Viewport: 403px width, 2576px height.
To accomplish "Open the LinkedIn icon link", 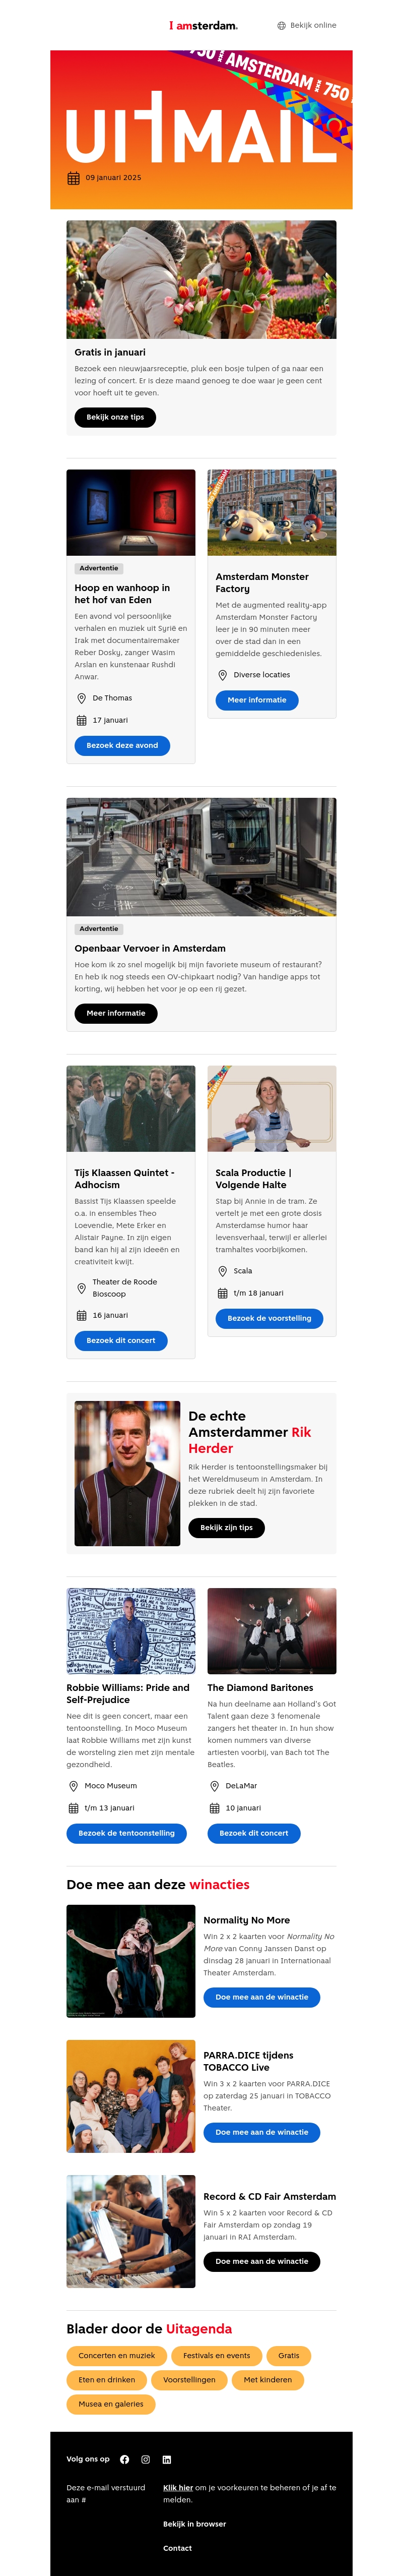I will tap(166, 2459).
